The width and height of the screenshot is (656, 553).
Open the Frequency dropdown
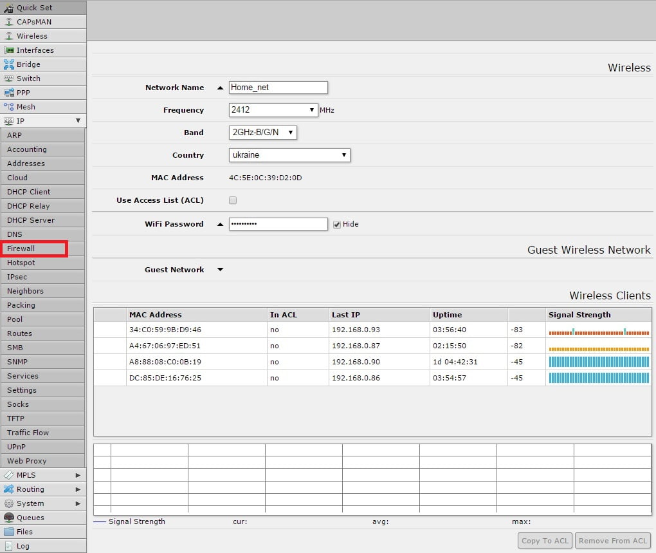(273, 109)
